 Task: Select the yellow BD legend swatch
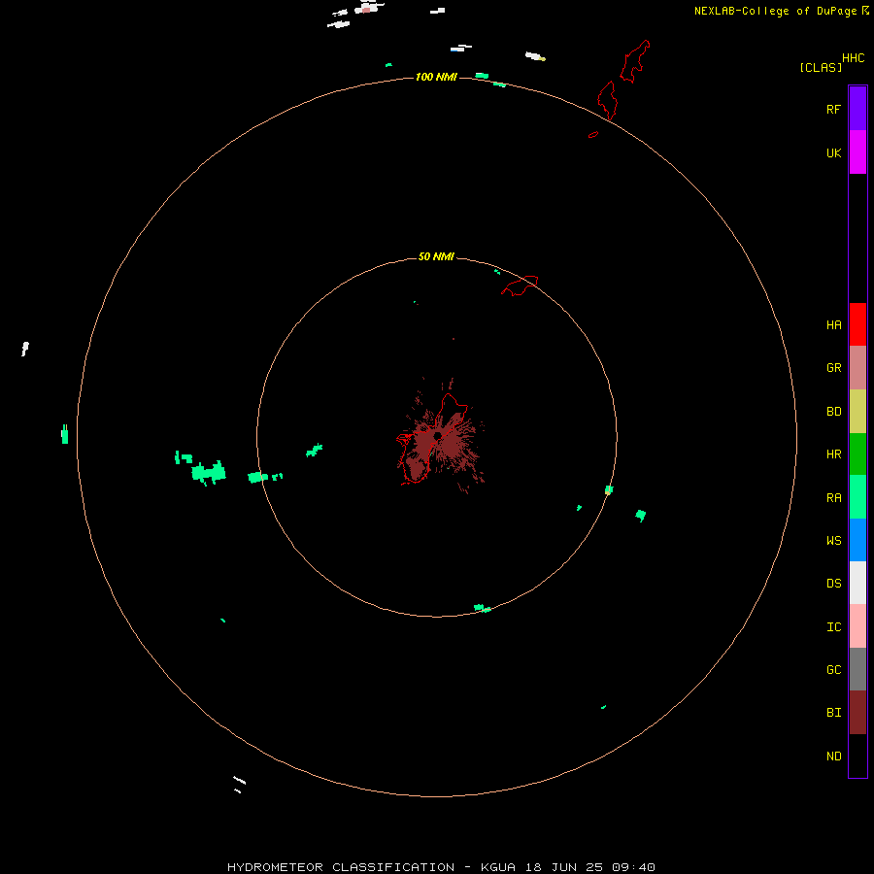(857, 412)
